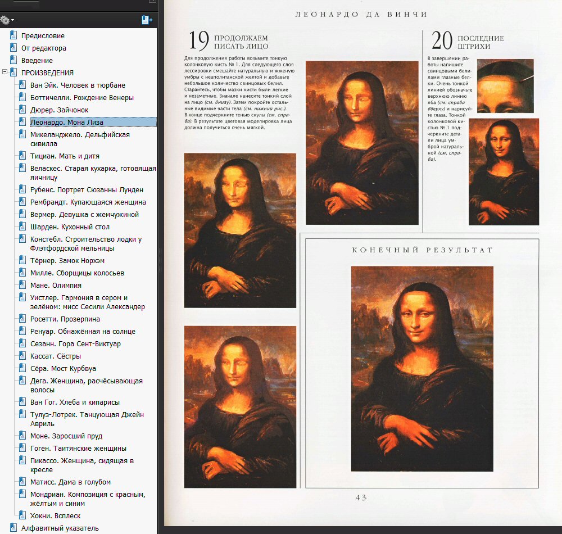
Task: Jump to Алфавитный указатель bookmark
Action: (60, 528)
